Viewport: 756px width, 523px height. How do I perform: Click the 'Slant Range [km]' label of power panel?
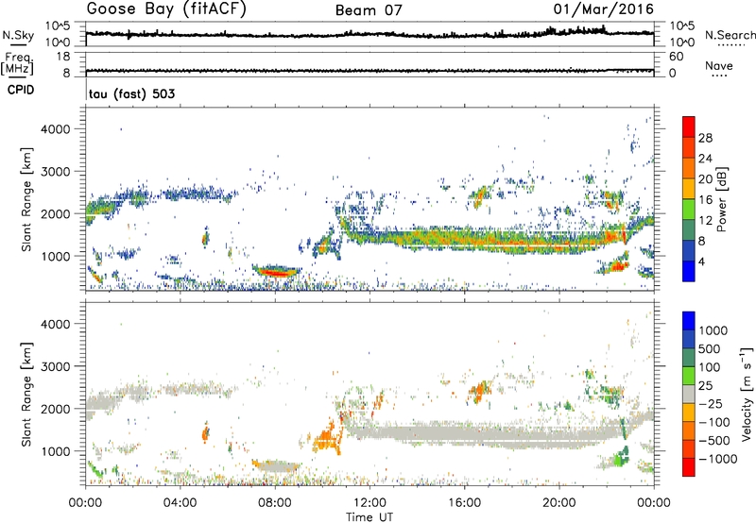click(x=26, y=199)
